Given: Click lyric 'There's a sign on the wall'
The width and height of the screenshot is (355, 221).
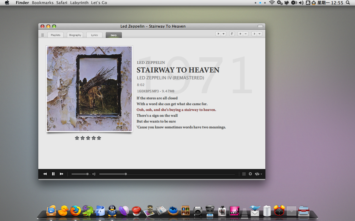Looking at the screenshot, I should pyautogui.click(x=157, y=116).
